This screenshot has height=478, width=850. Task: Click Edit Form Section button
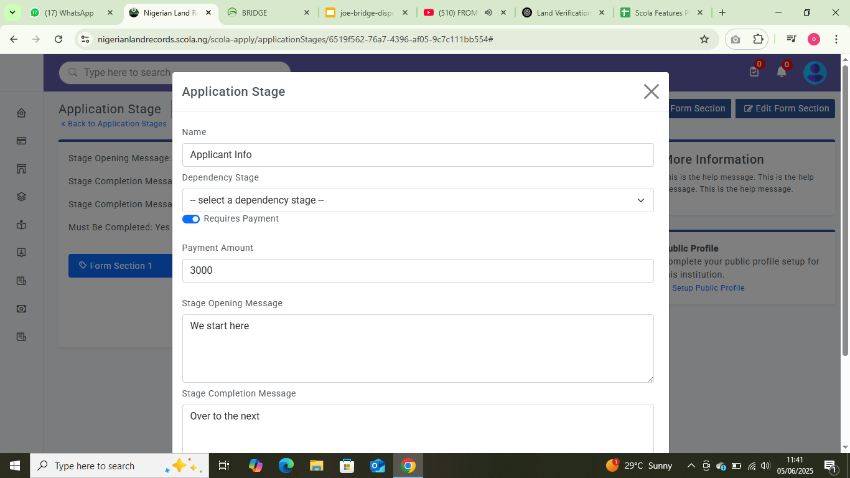tap(785, 108)
